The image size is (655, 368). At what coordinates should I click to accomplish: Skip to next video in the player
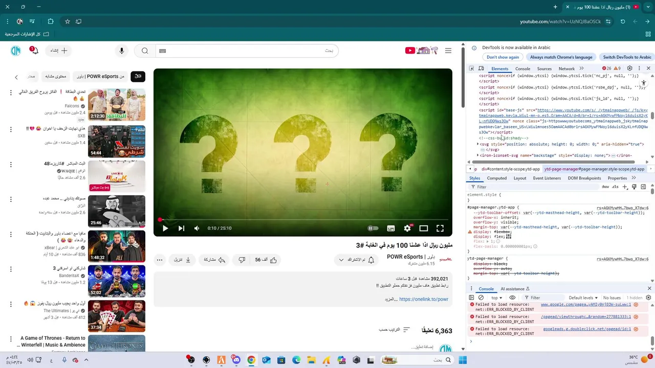181,228
